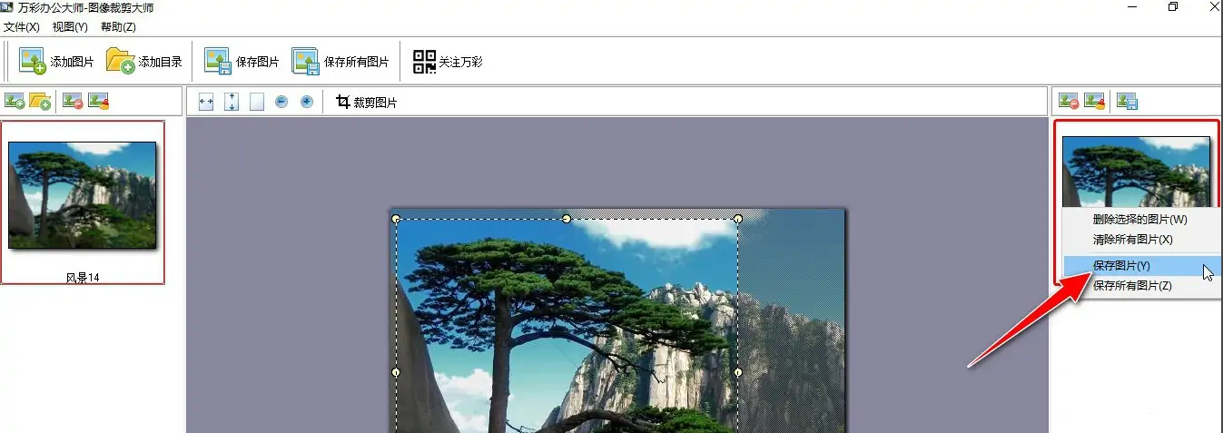Screen dimensions: 1223x433
Task: Click the zoom in plus icon
Action: [x=307, y=103]
